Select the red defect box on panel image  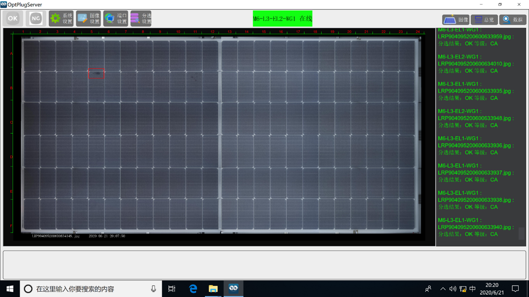[96, 74]
